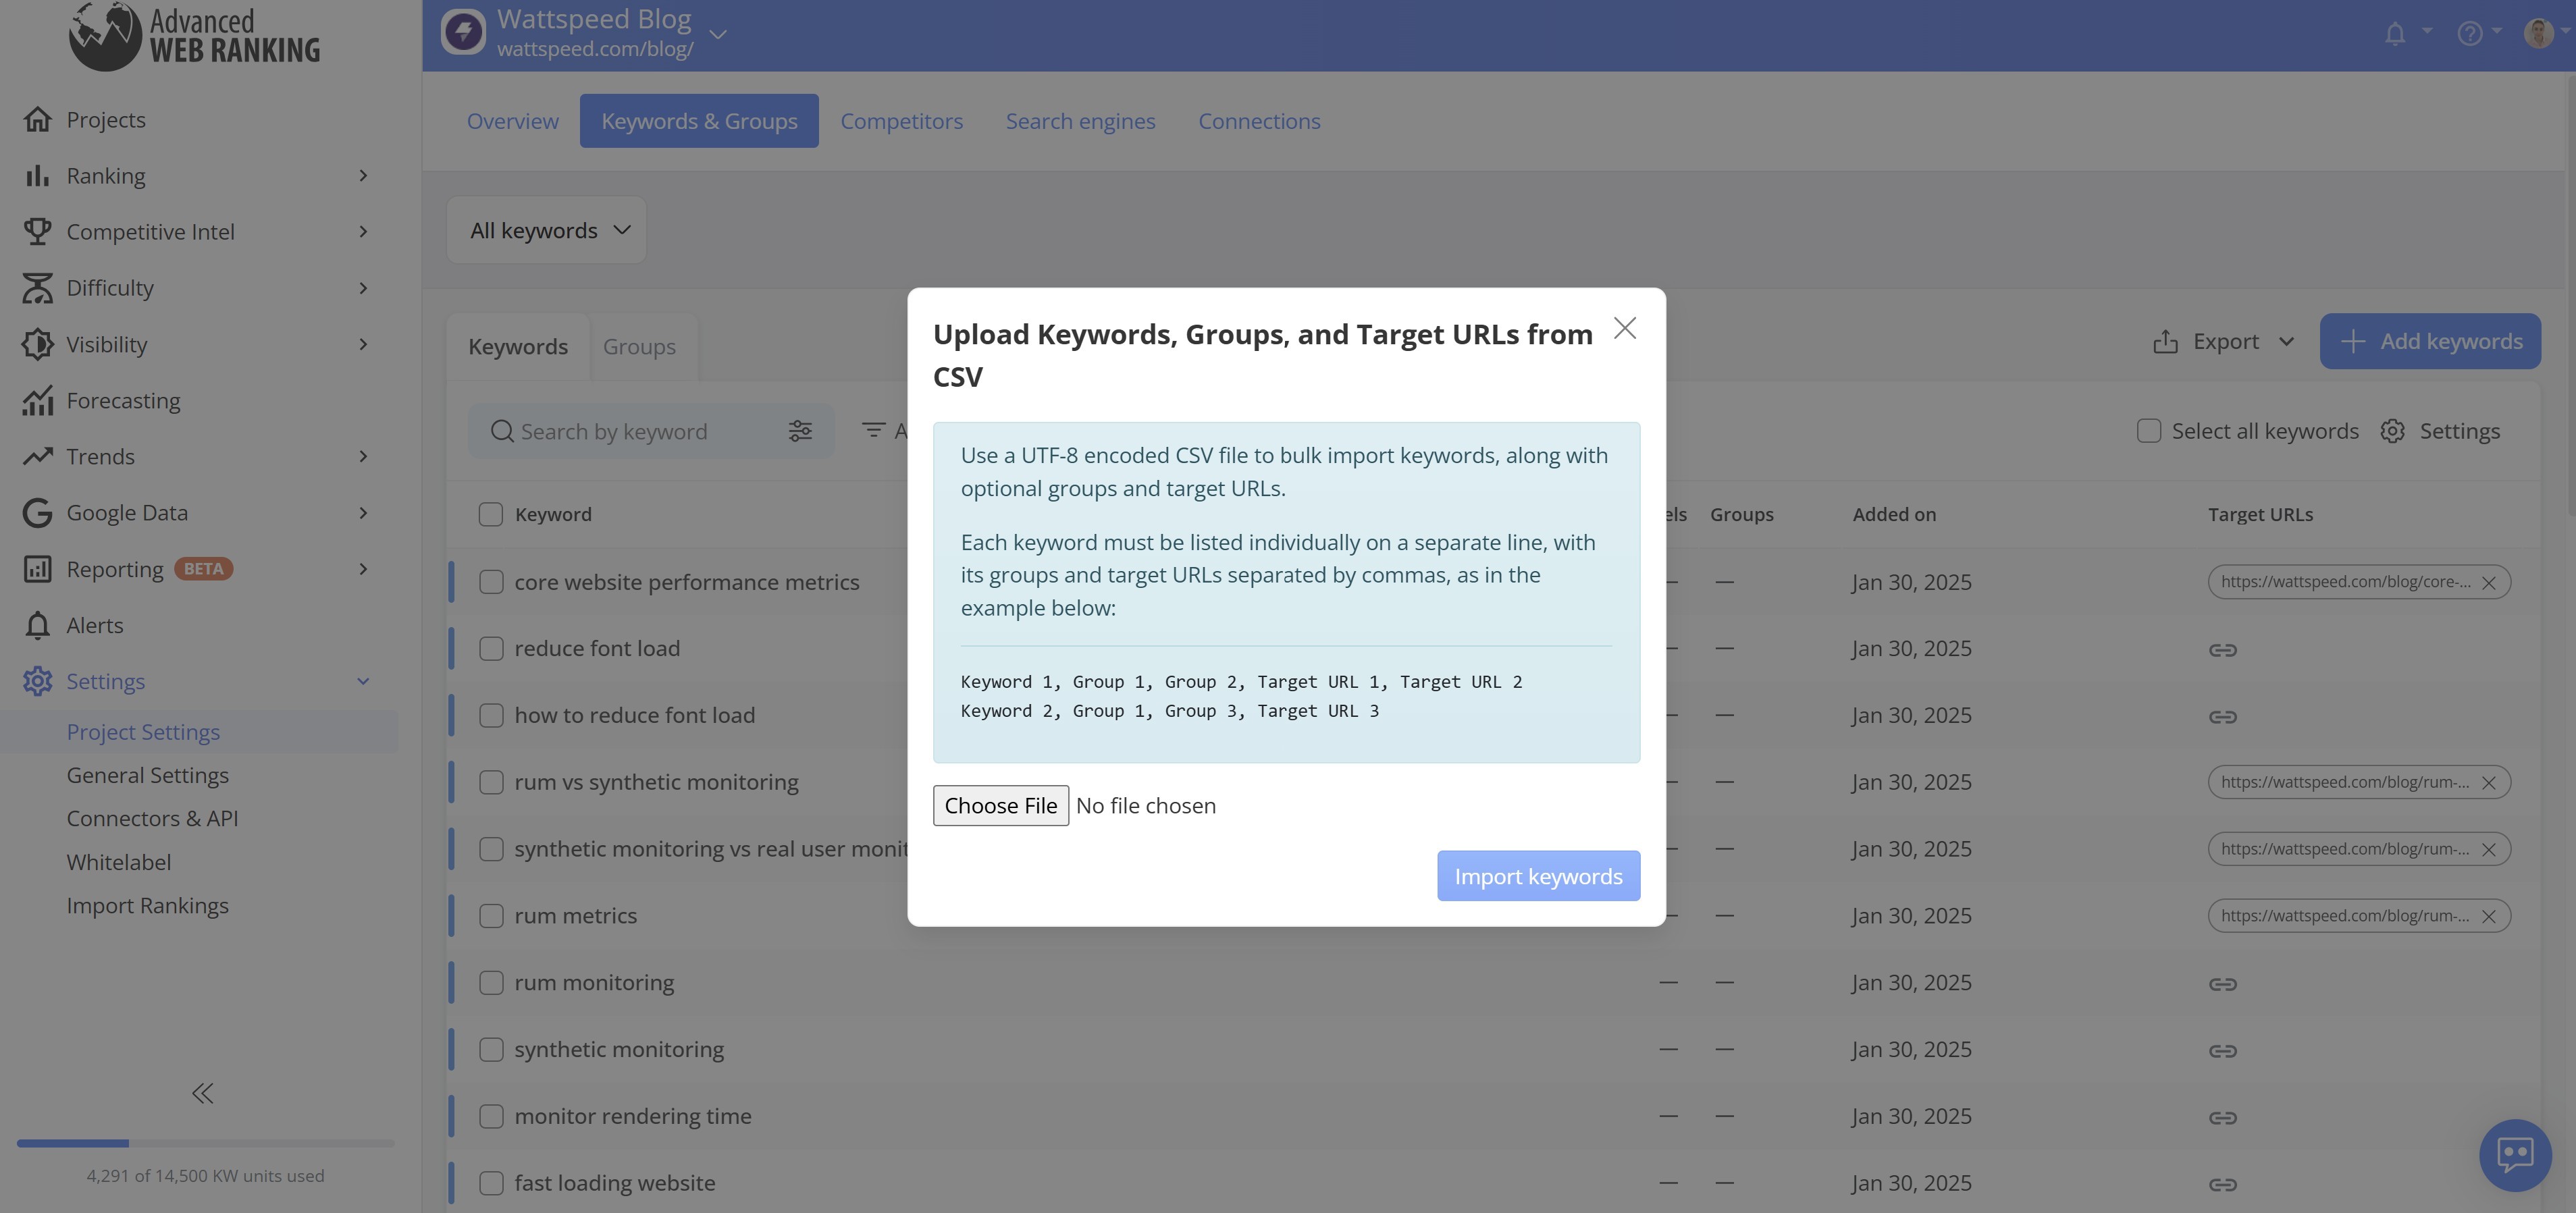Open Connectors & API in the sidebar
This screenshot has height=1213, width=2576.
point(152,818)
